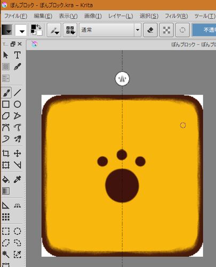
Task: Click the reload brush preset button
Action: 182,30
